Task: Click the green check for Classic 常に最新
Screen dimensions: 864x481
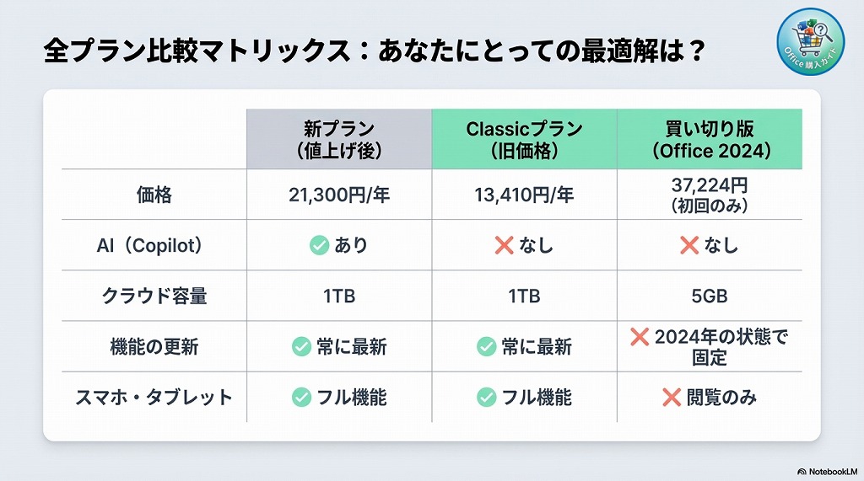Action: (486, 346)
